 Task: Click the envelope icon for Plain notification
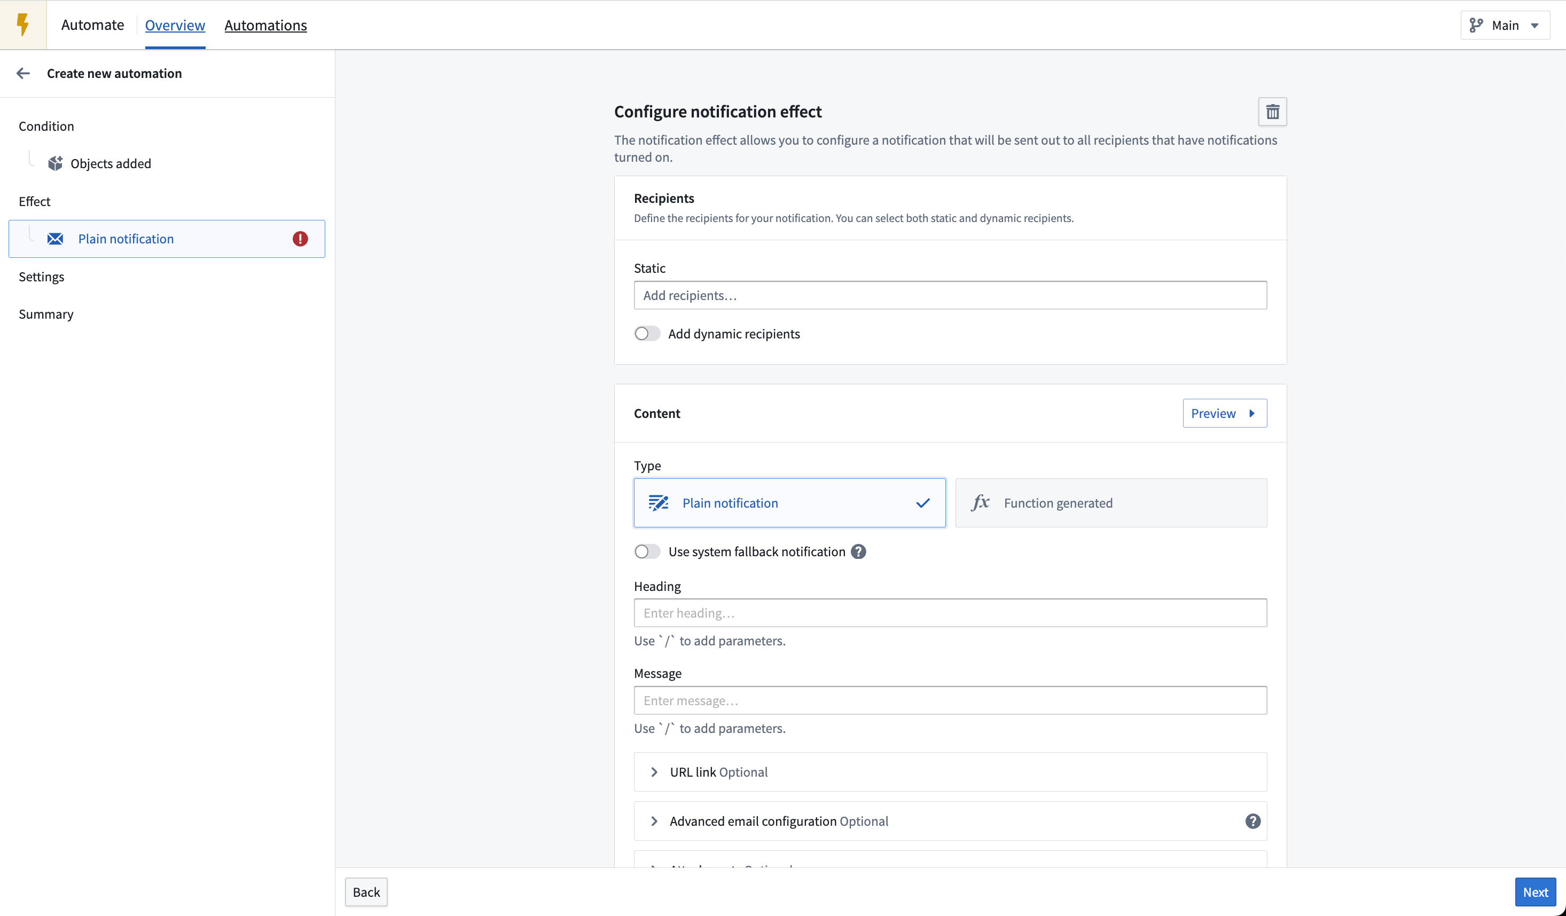(56, 239)
